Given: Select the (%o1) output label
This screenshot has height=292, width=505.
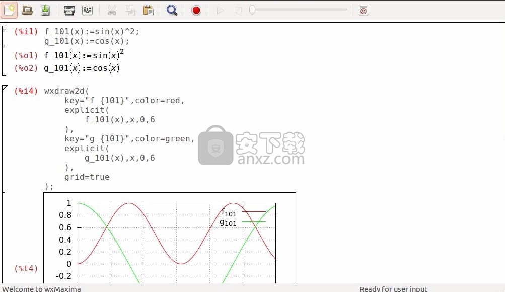Looking at the screenshot, I should (x=26, y=56).
